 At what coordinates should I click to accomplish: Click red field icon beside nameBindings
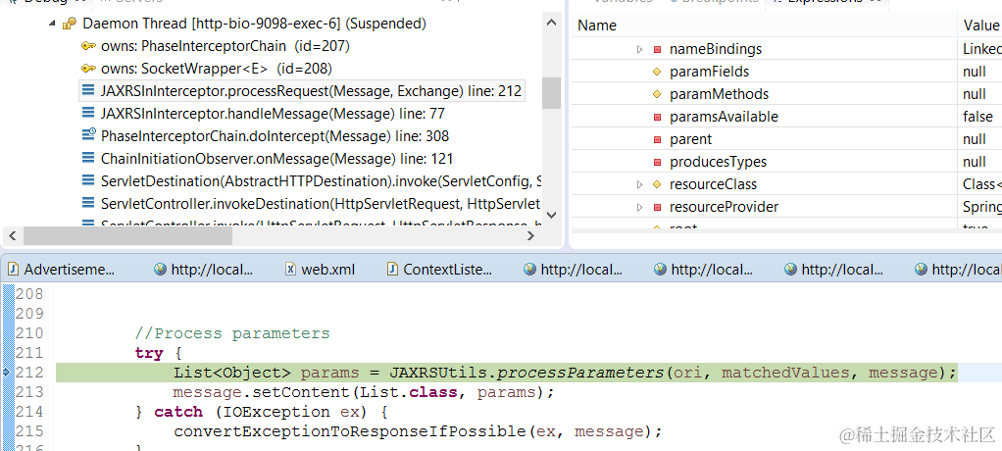coord(657,49)
